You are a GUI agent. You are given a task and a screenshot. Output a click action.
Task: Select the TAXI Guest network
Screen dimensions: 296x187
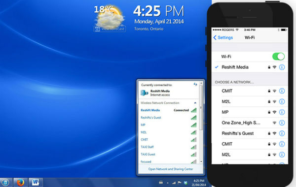[x=168, y=154]
